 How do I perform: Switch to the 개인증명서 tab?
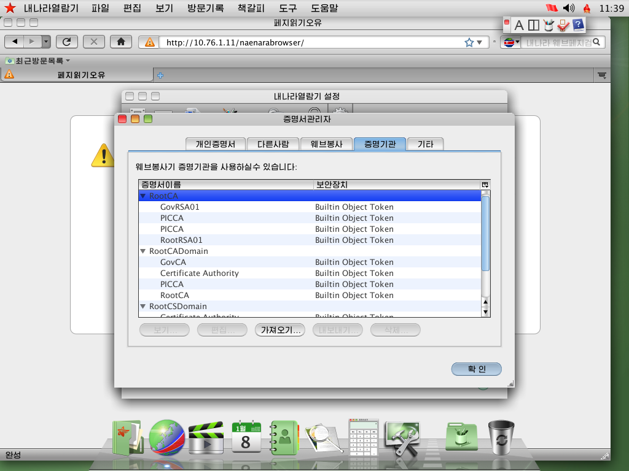pos(215,144)
